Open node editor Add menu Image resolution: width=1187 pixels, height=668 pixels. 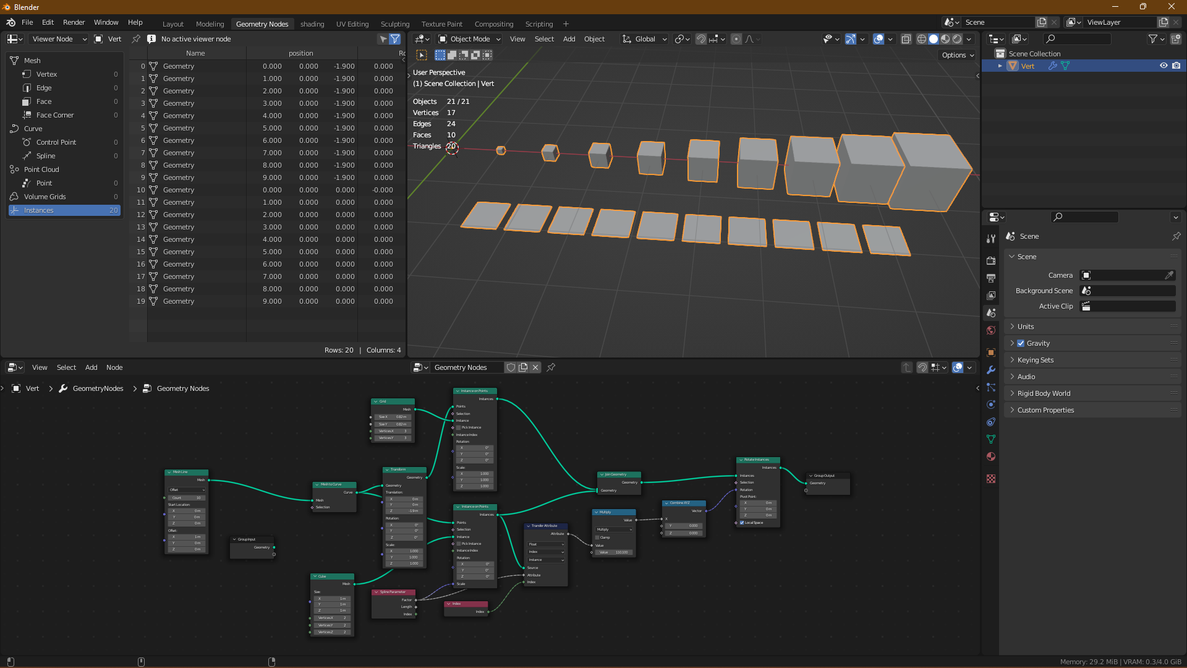coord(91,367)
